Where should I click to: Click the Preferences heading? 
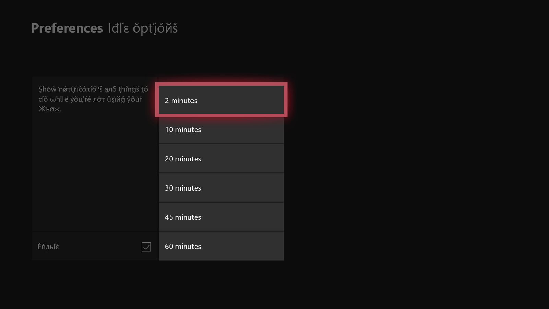[x=67, y=28]
